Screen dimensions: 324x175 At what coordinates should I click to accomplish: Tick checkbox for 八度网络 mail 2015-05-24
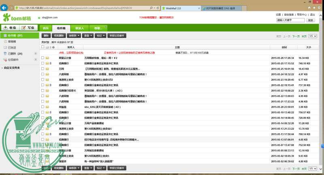43,74
